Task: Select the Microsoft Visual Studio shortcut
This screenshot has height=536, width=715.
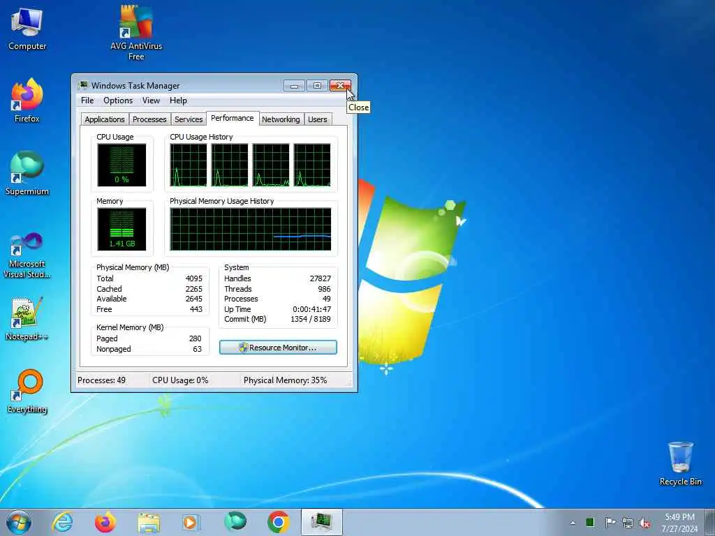Action: pyautogui.click(x=27, y=255)
